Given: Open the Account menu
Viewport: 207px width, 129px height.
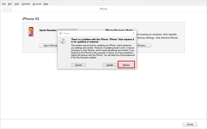Looking at the screenshot, I should [37, 4].
